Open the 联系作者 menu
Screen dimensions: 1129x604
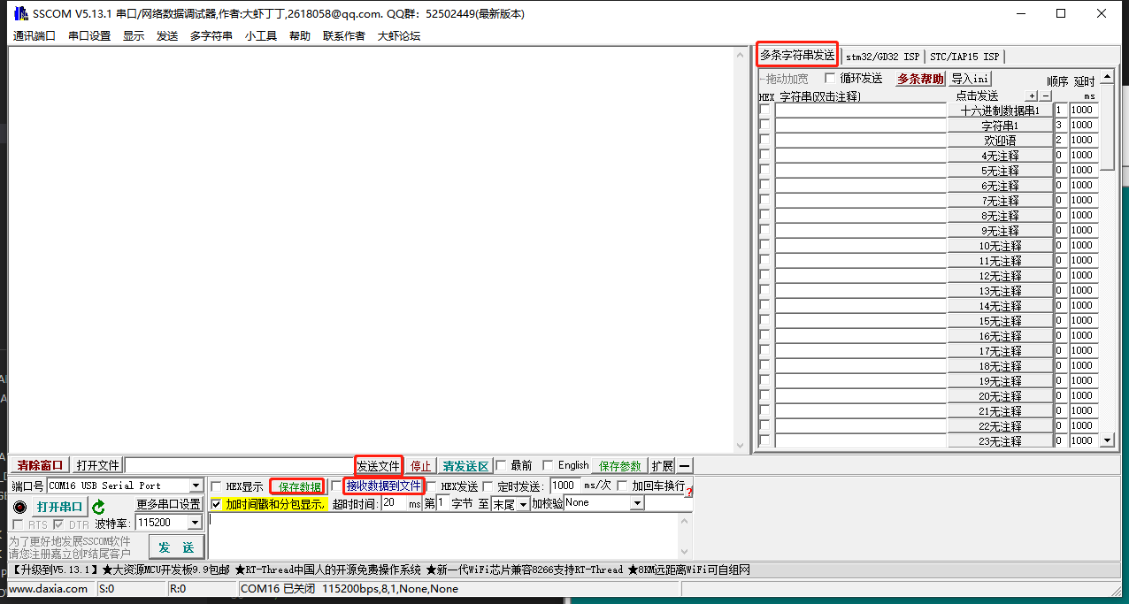(344, 36)
